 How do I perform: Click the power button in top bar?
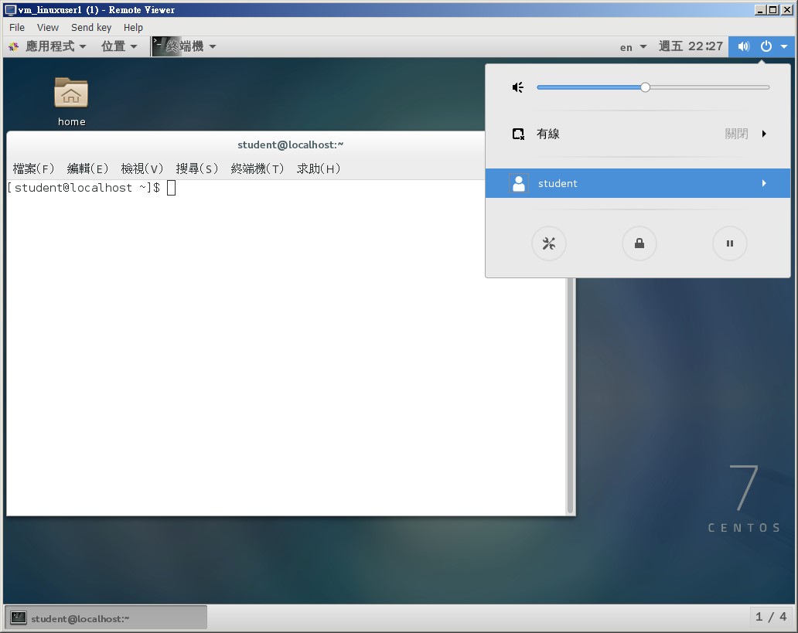click(x=765, y=46)
